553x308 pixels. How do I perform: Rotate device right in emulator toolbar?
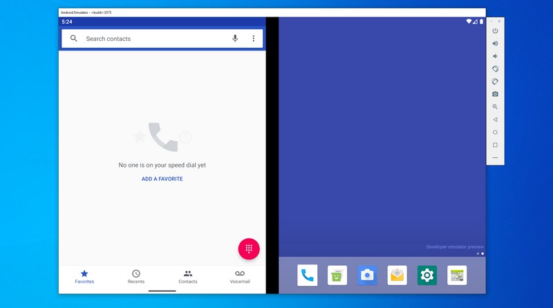(x=495, y=82)
